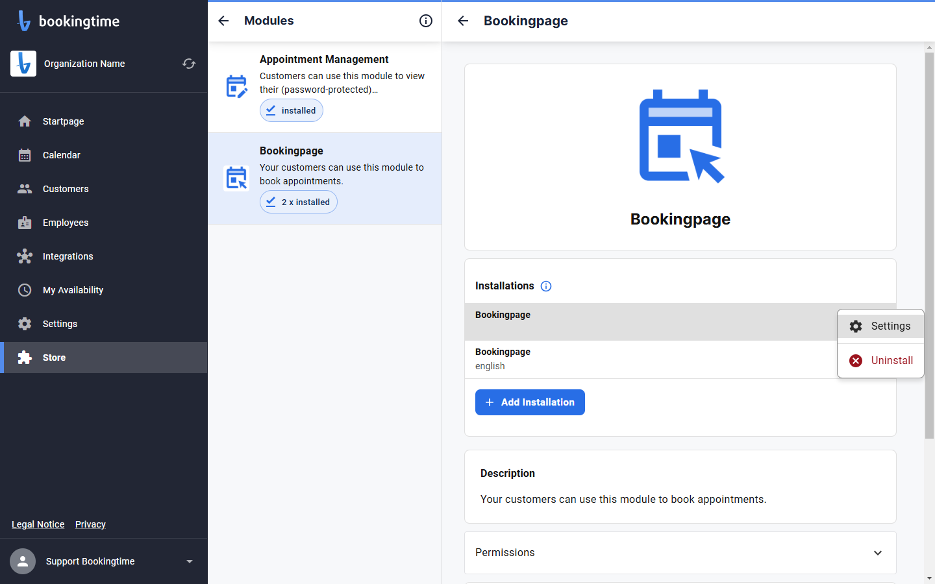Open My Availability page
Image resolution: width=935 pixels, height=584 pixels.
coord(104,290)
